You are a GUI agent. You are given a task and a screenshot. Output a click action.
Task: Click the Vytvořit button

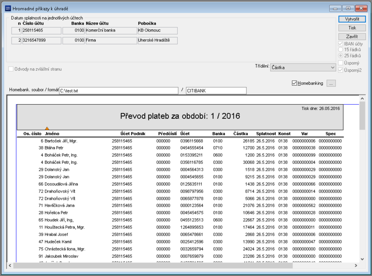tap(352, 19)
